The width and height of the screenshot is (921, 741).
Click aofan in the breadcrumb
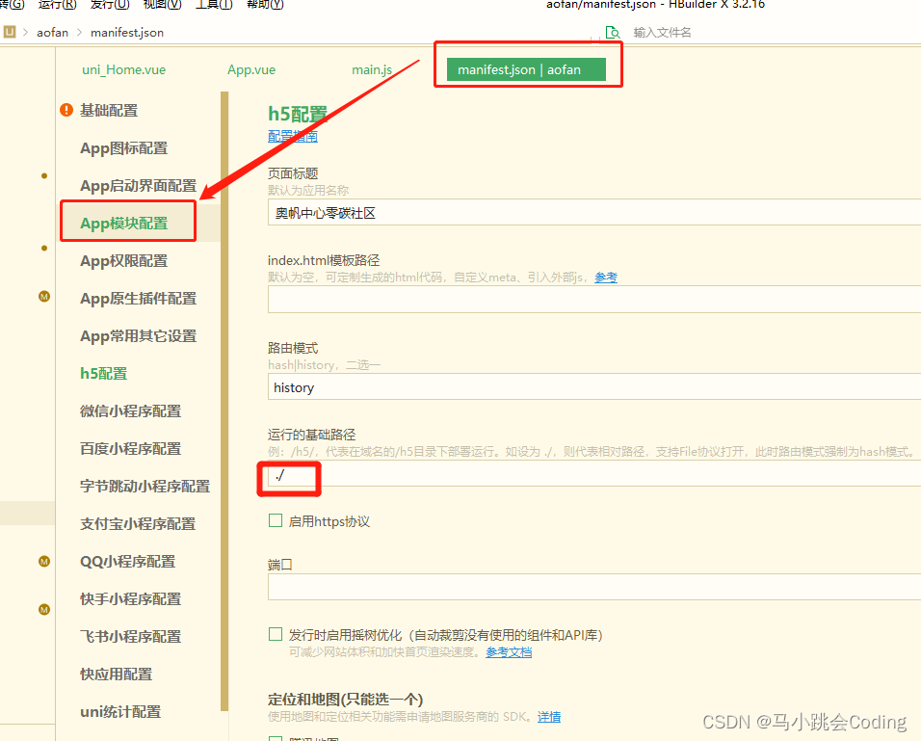(x=52, y=33)
